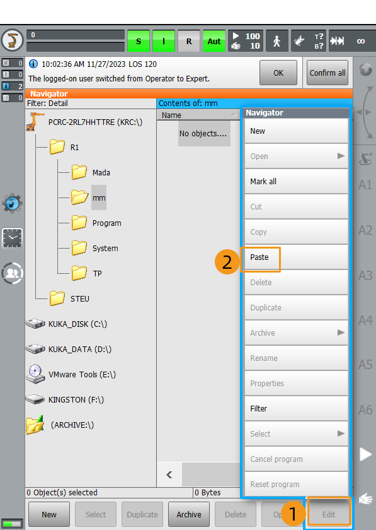Open the hand jog override icon at lower right
Viewport: 376px width, 530px height.
(365, 498)
